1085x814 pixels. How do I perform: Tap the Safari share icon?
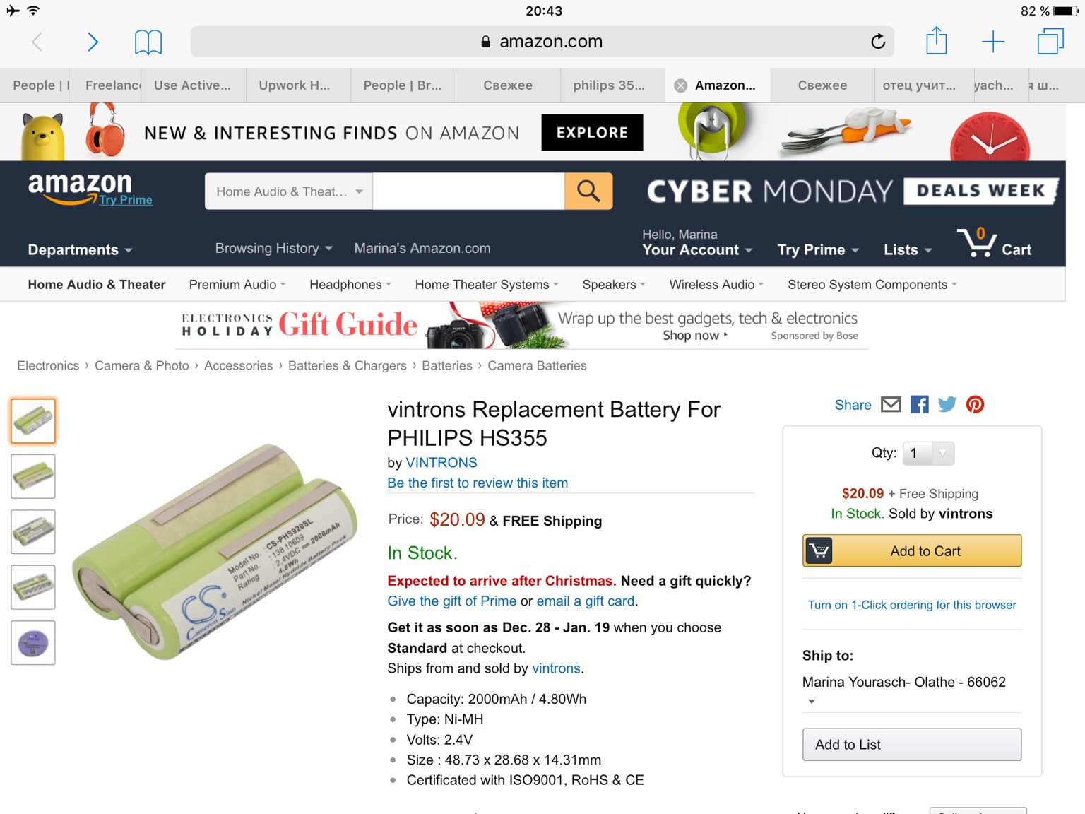[x=936, y=40]
